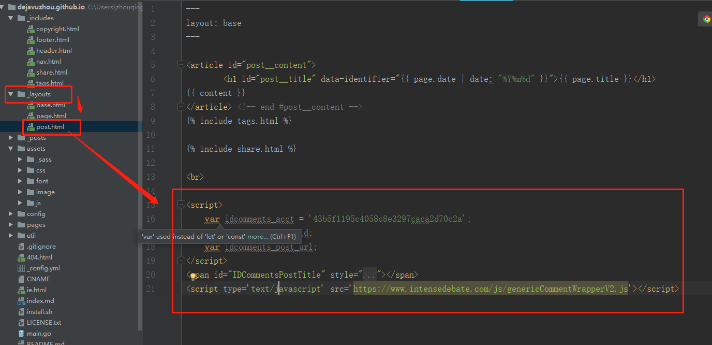The width and height of the screenshot is (712, 345).
Task: Click the nav.html file icon
Action: click(x=31, y=62)
